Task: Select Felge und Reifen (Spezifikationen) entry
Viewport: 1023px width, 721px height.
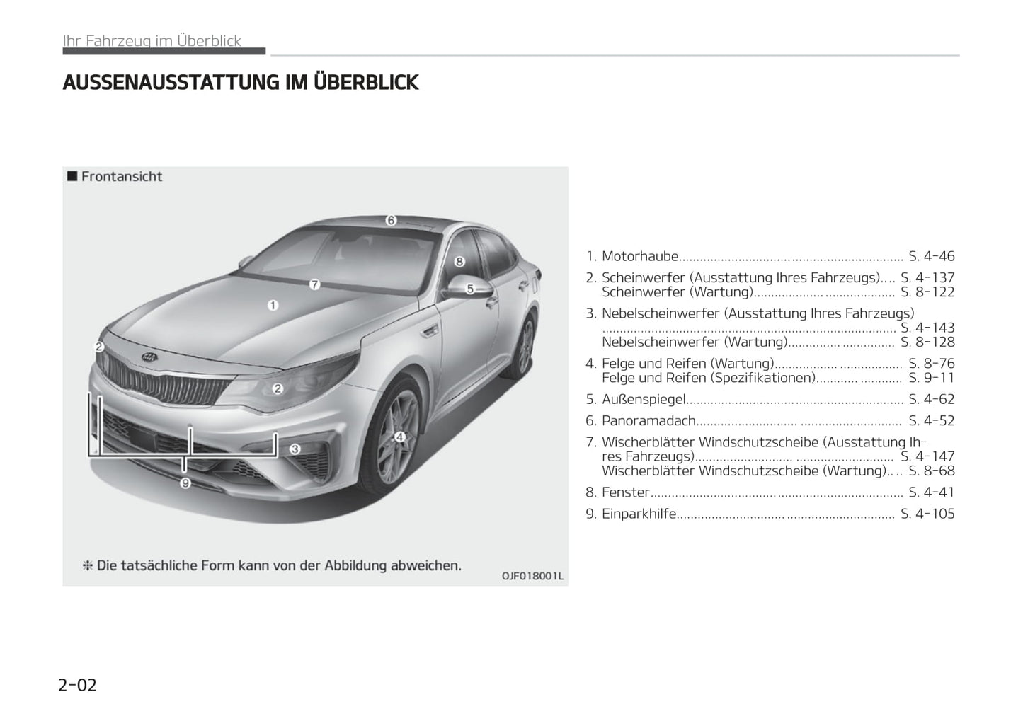Action: 708,378
